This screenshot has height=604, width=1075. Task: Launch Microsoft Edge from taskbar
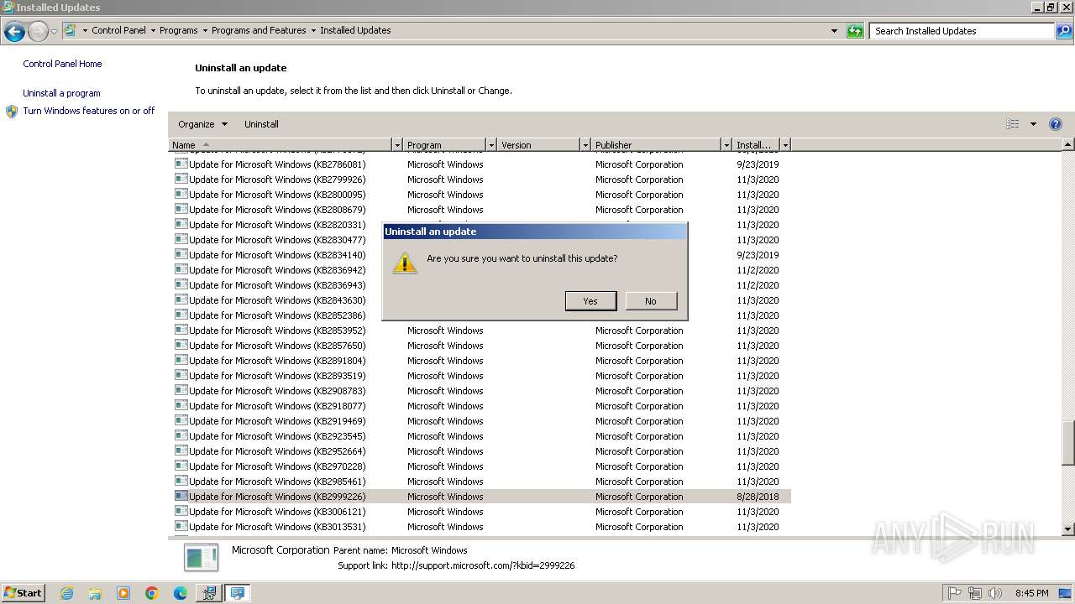(181, 593)
